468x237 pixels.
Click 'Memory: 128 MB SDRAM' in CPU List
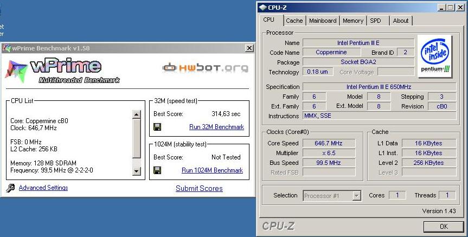43,163
